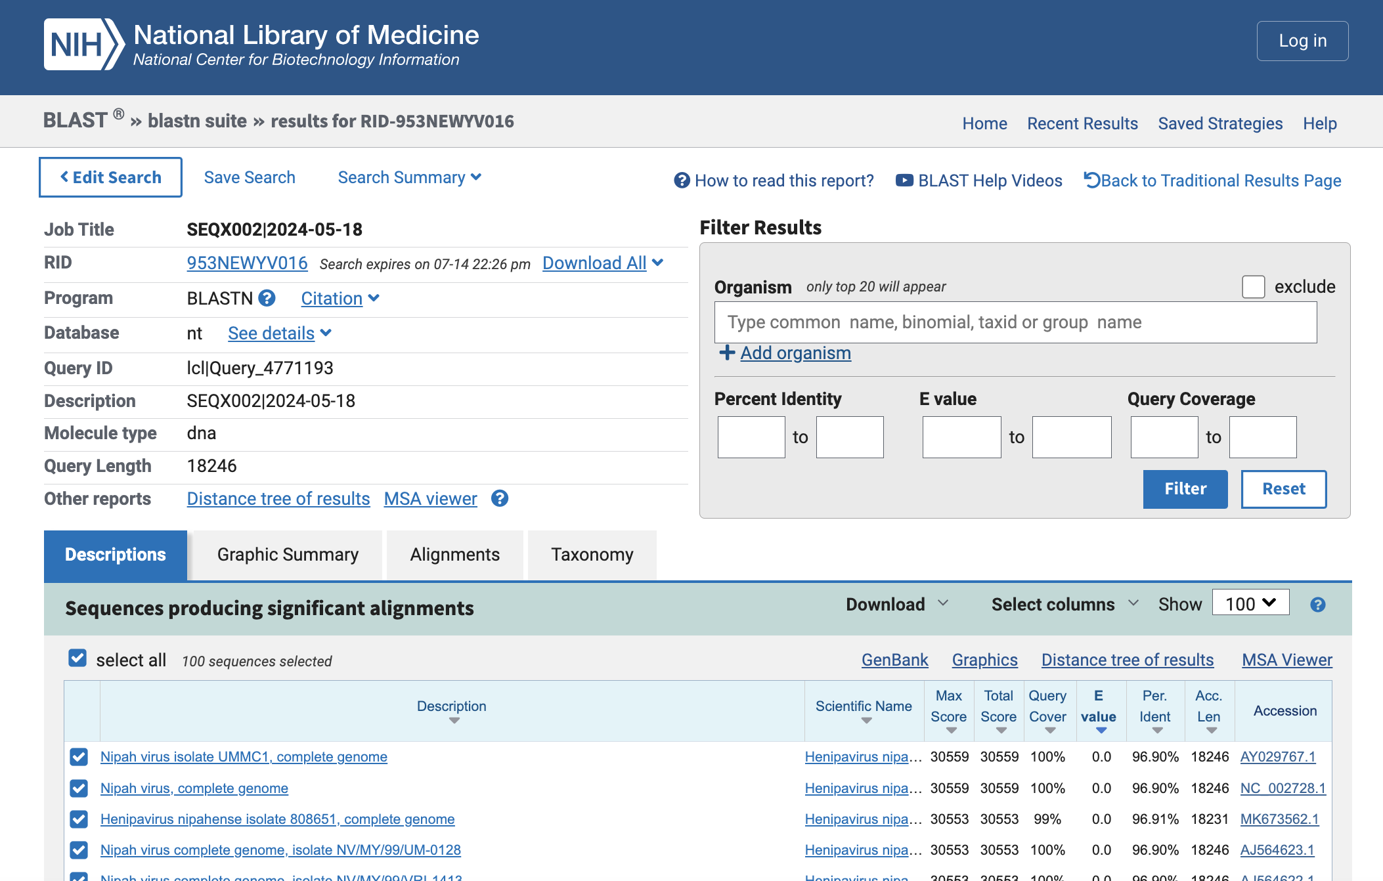The image size is (1383, 881).
Task: Click the How to read this report question icon
Action: [682, 181]
